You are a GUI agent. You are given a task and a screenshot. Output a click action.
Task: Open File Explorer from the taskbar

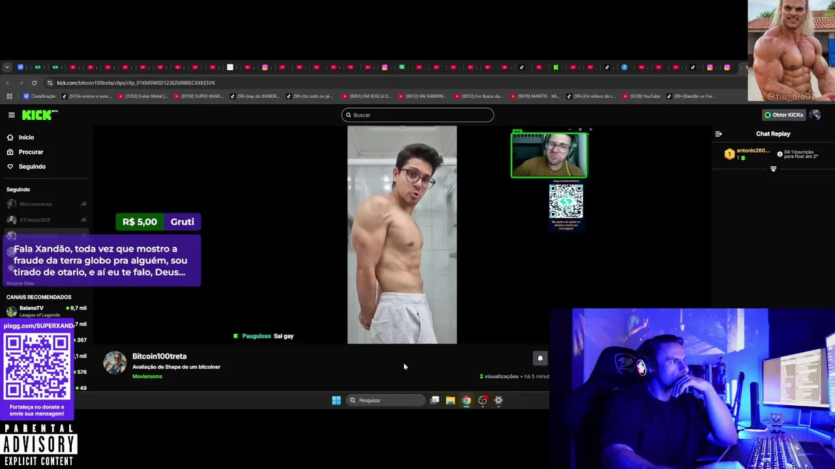[450, 400]
